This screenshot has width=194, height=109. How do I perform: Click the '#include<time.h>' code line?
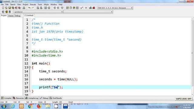46,55
